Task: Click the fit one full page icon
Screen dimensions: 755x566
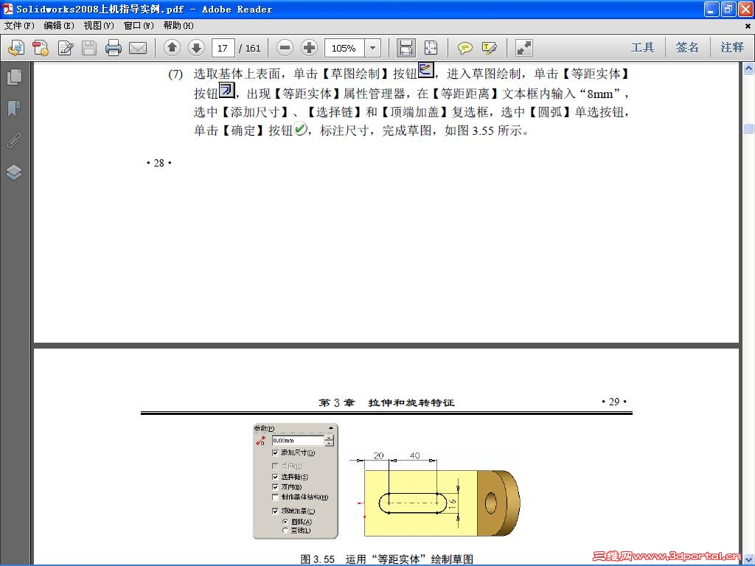Action: coord(431,48)
